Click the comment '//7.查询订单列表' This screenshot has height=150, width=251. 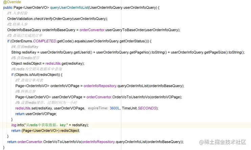click(x=29, y=80)
